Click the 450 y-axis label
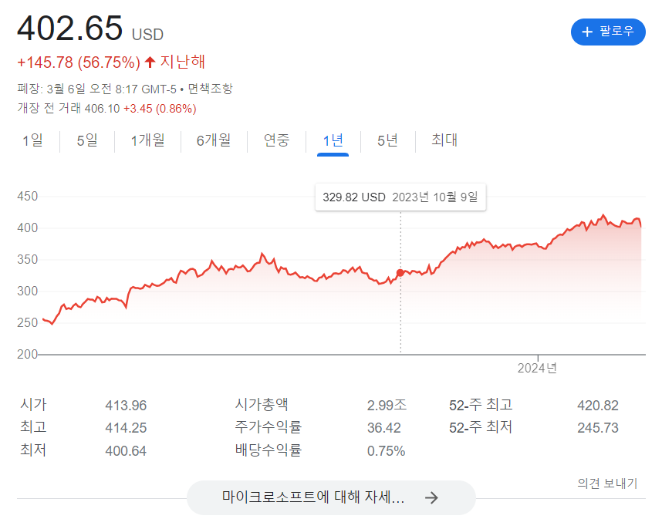 28,196
